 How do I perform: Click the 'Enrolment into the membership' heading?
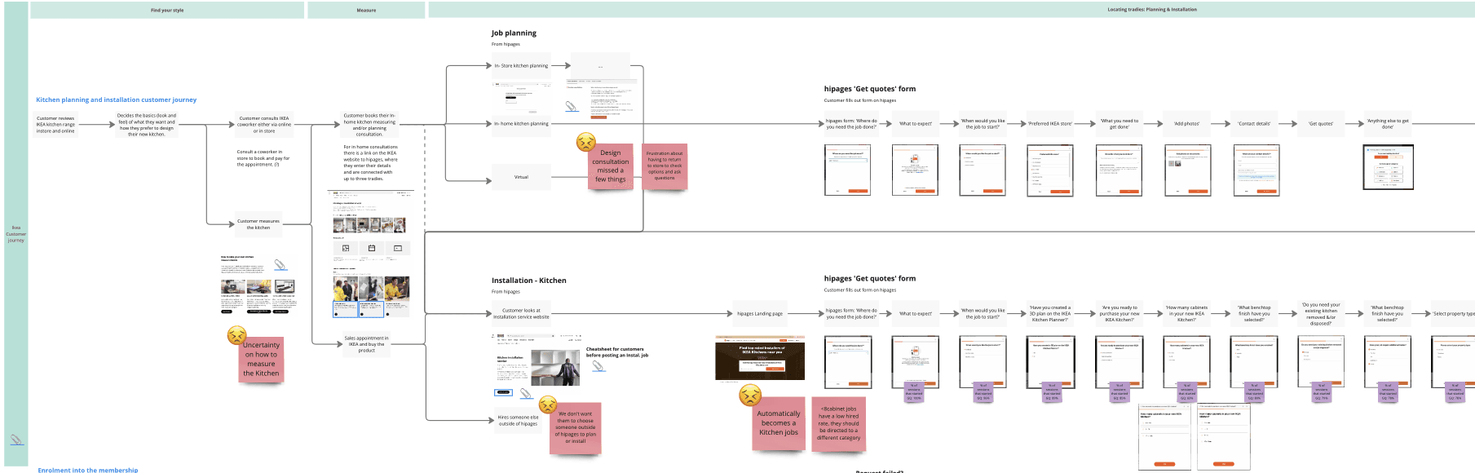pyautogui.click(x=88, y=470)
